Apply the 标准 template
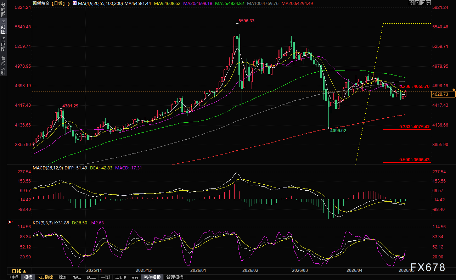456x280 pixels. click(x=63, y=277)
